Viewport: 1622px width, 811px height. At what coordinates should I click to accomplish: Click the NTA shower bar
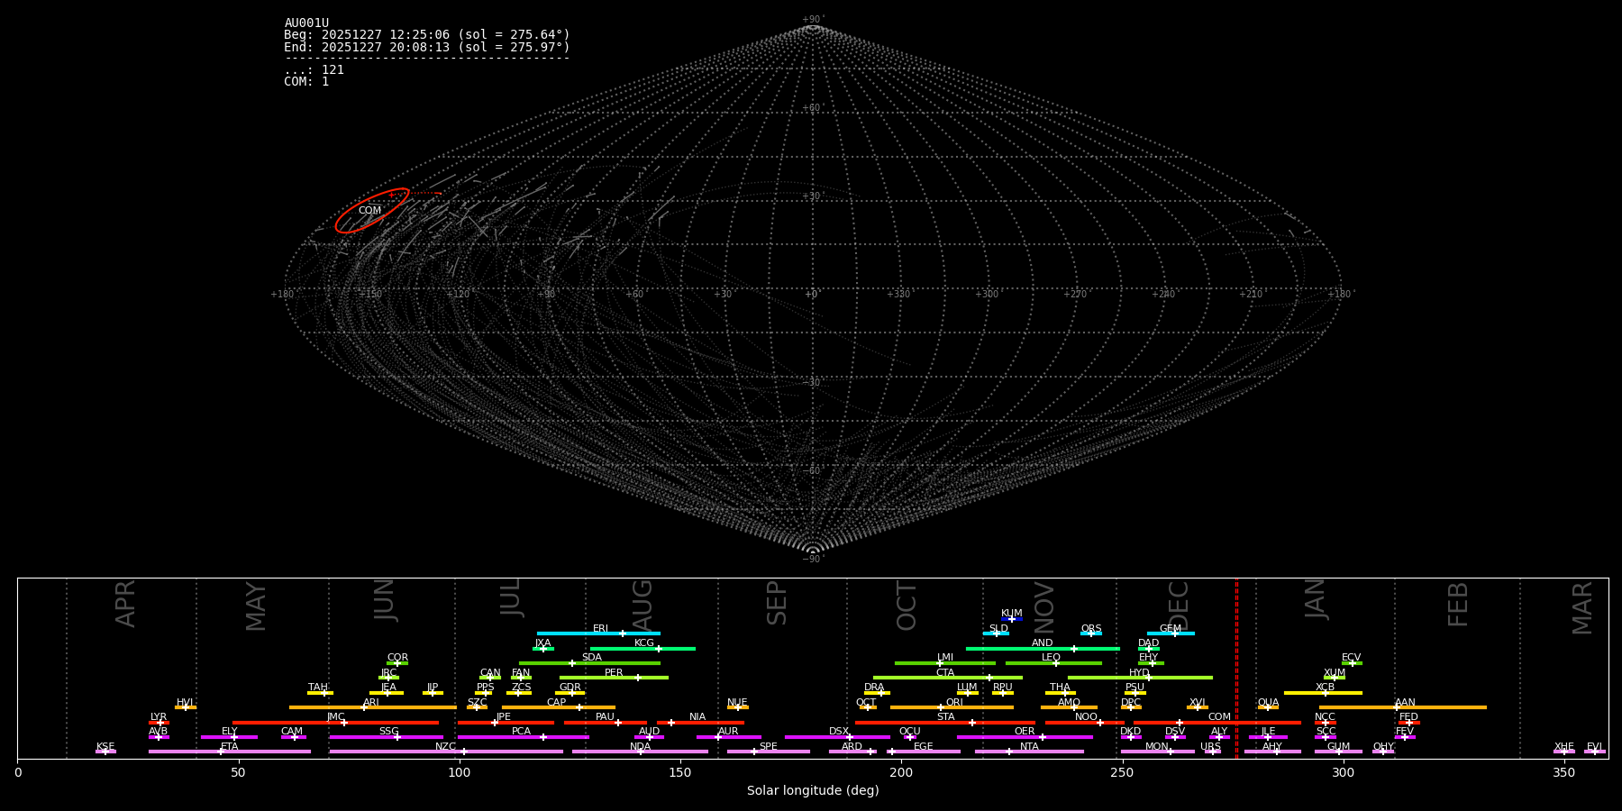(x=1029, y=752)
